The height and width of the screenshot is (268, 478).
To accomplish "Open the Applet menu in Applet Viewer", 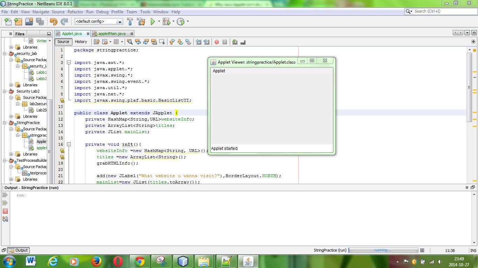I will click(219, 71).
